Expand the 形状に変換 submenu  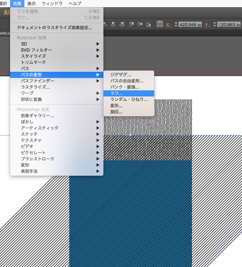(x=57, y=99)
